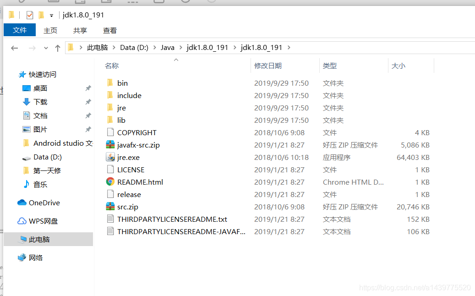Select the include folder icon
The height and width of the screenshot is (296, 475).
110,95
